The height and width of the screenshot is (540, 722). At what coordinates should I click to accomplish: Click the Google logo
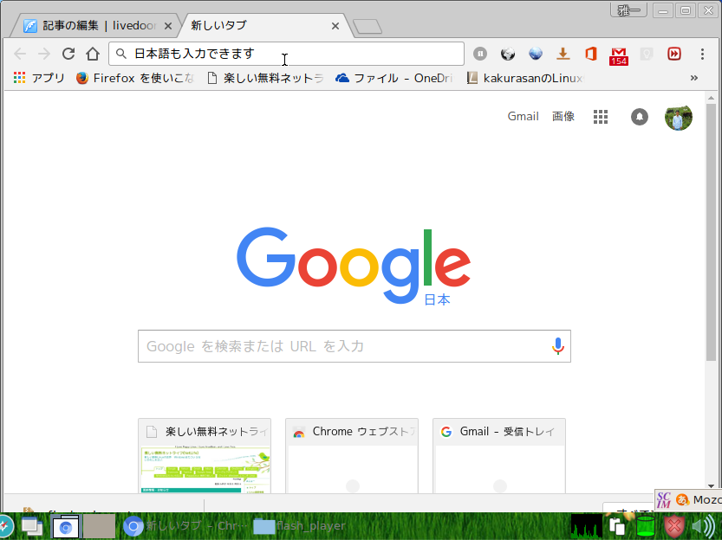pos(354,265)
